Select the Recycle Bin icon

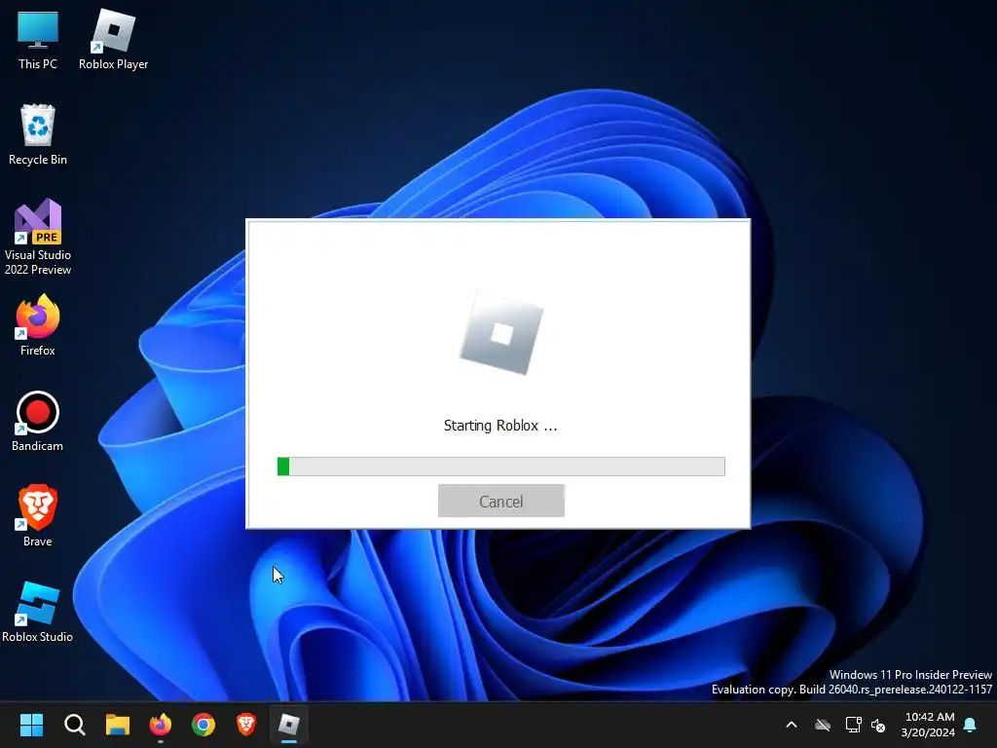pyautogui.click(x=38, y=135)
